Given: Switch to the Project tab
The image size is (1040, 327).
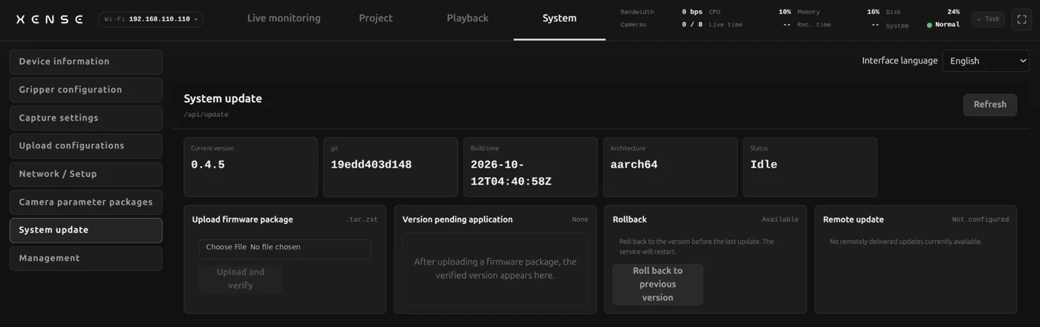Looking at the screenshot, I should pyautogui.click(x=376, y=19).
